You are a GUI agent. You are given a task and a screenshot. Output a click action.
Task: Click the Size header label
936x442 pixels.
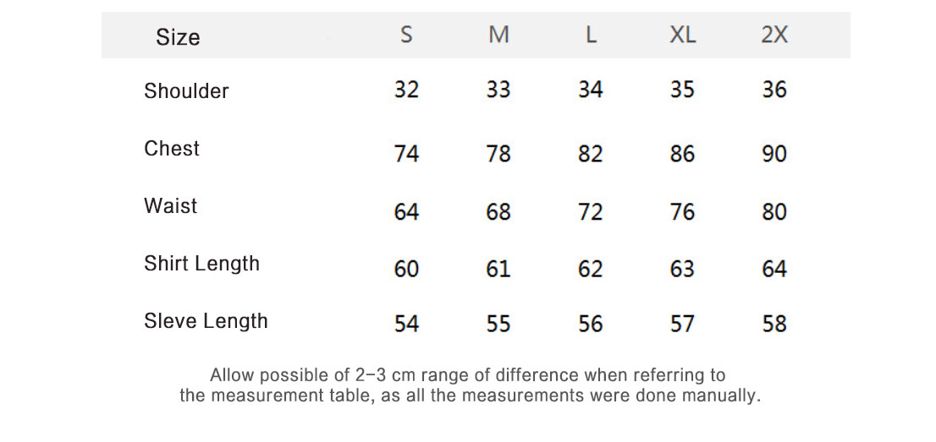click(178, 37)
